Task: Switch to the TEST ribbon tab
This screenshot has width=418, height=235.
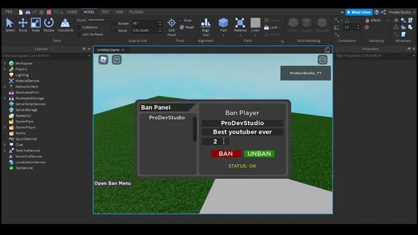Action: pyautogui.click(x=105, y=12)
